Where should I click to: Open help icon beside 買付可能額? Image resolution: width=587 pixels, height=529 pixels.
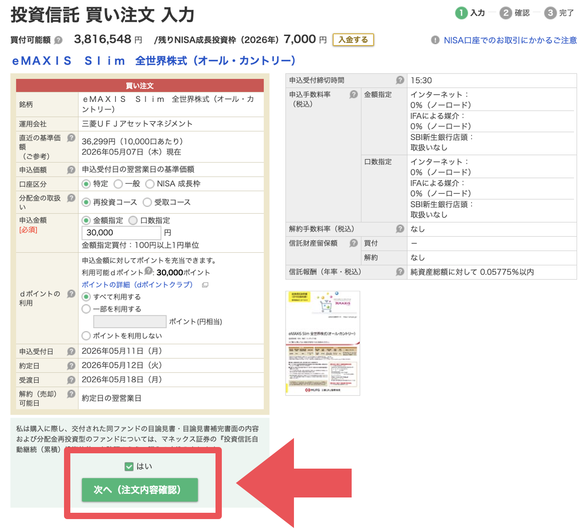click(x=58, y=40)
